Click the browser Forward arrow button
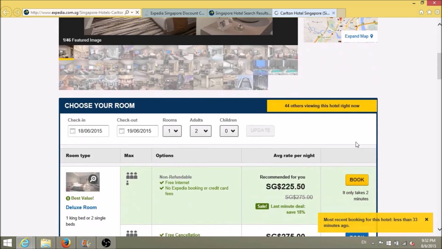442x249 pixels. (x=17, y=12)
